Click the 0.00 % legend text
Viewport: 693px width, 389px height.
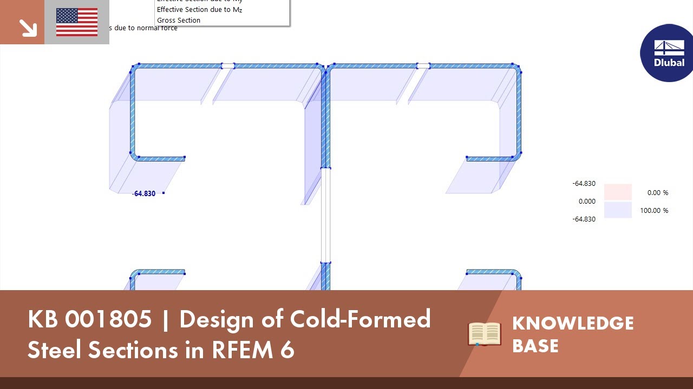click(x=658, y=192)
